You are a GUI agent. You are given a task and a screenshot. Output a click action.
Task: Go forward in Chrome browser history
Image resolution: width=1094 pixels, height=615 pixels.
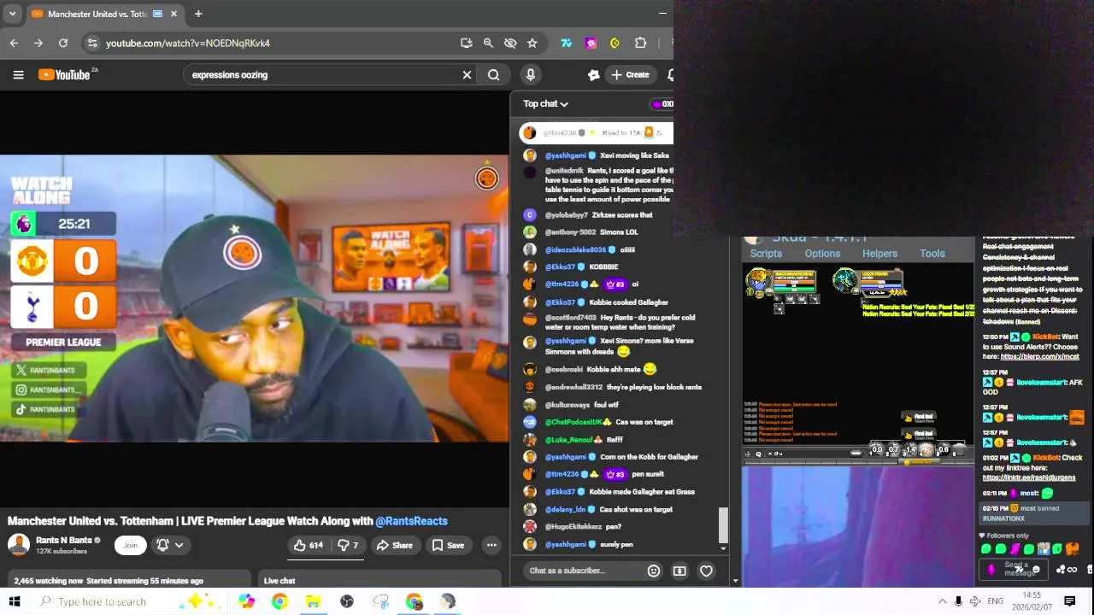(x=38, y=43)
